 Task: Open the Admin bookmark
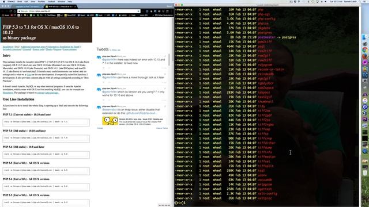click(123, 16)
